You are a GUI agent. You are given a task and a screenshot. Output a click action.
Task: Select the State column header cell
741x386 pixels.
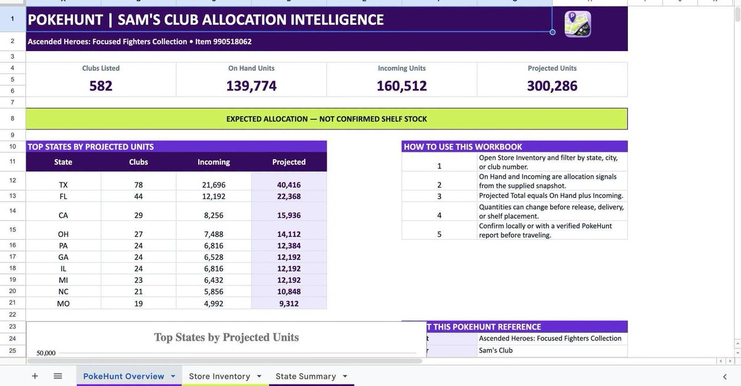click(63, 162)
